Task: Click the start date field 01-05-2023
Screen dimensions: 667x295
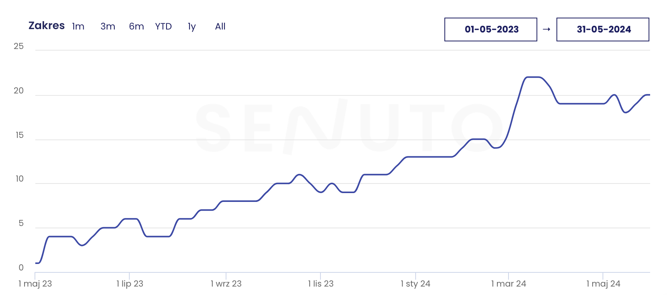Action: coord(491,29)
